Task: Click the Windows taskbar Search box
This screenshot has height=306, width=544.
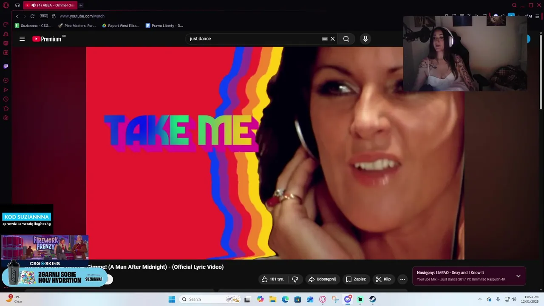Action: [x=211, y=299]
